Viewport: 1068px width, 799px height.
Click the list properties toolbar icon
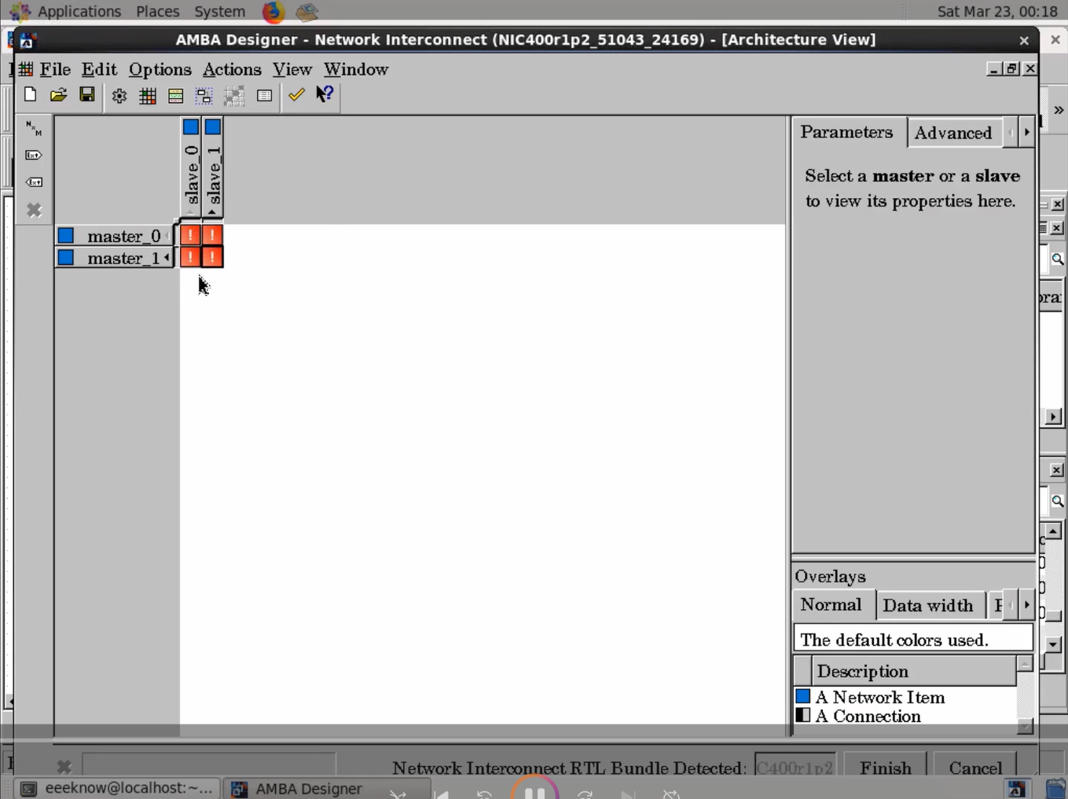264,96
